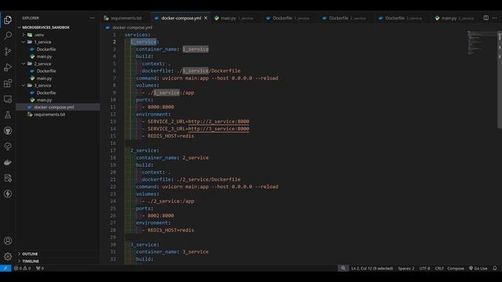Image resolution: width=502 pixels, height=282 pixels.
Task: Open the Thunder Client lightning icon
Action: [8, 193]
